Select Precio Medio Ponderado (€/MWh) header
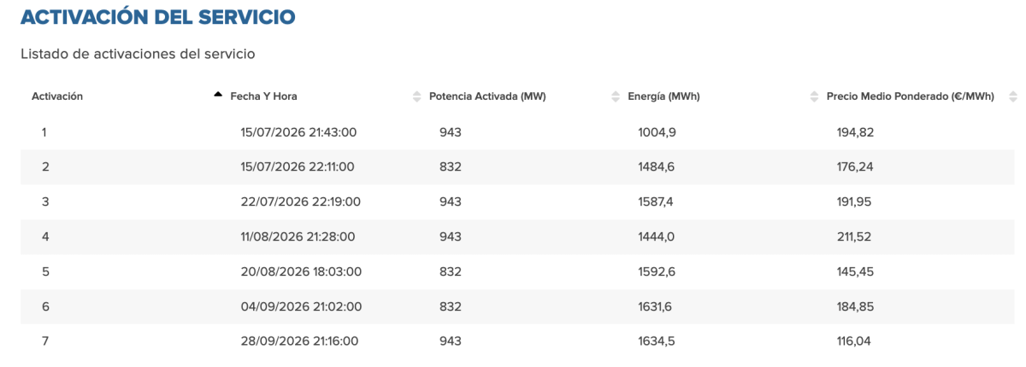This screenshot has width=1026, height=367. [x=911, y=96]
